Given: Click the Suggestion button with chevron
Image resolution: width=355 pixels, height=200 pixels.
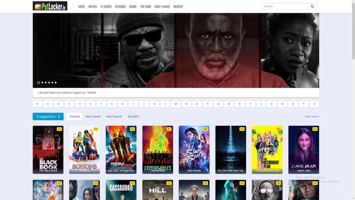Looking at the screenshot, I should [x=48, y=116].
